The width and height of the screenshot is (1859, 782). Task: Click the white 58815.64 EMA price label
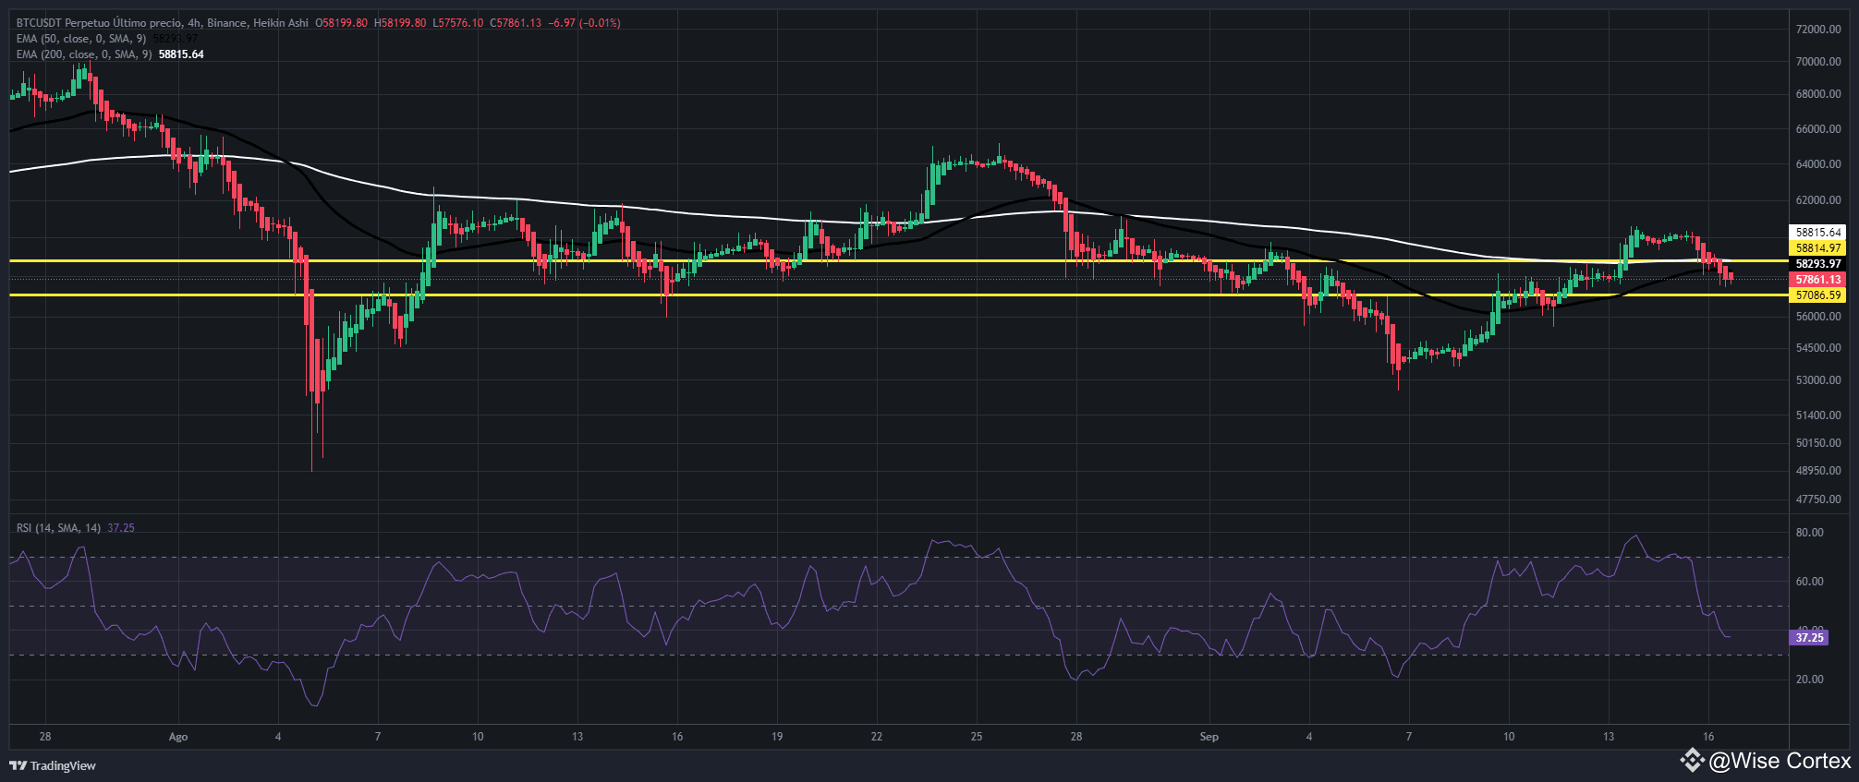[x=1817, y=232]
